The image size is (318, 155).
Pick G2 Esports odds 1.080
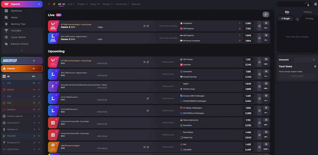(x=248, y=23)
